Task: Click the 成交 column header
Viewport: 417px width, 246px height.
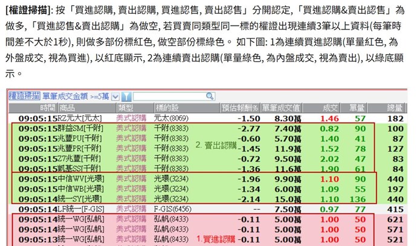Action: coord(322,108)
